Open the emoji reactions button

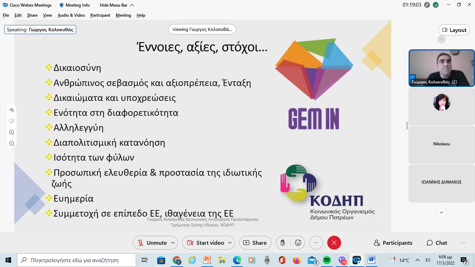coord(298,243)
